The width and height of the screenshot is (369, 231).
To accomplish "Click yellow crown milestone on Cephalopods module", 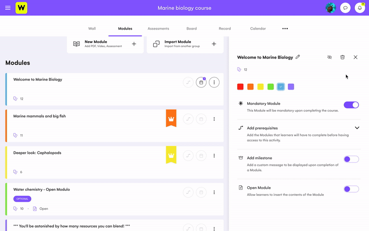I will click(171, 155).
